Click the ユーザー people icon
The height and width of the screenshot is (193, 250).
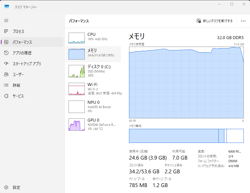click(6, 74)
